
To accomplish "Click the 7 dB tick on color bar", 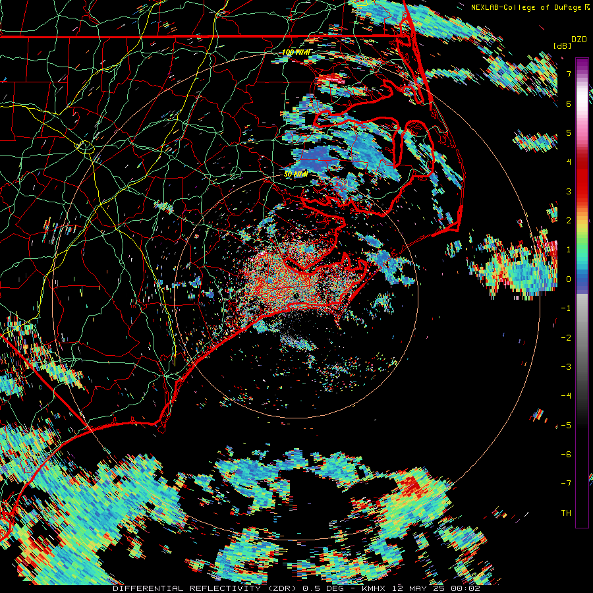I will click(569, 74).
